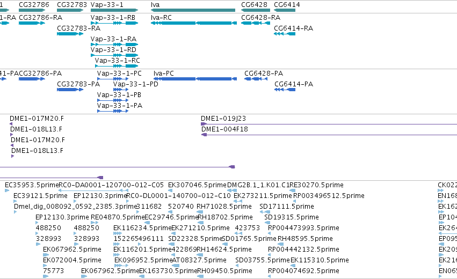Select the RC0-DA0001-120700-012-C05 label
This screenshot has height=279, width=457.
tap(111, 185)
